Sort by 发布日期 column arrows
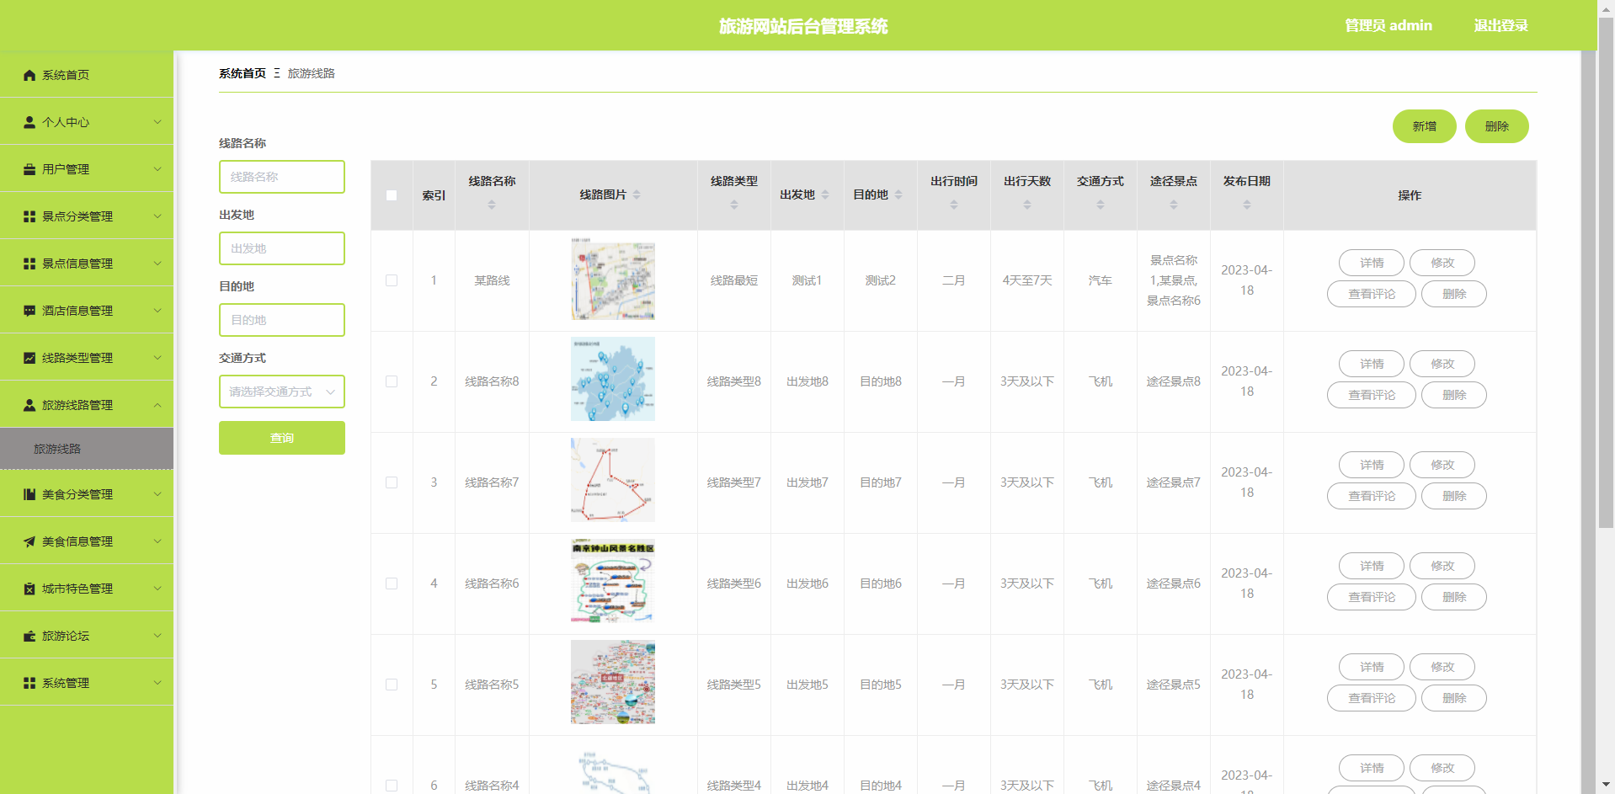The image size is (1615, 794). click(1247, 205)
